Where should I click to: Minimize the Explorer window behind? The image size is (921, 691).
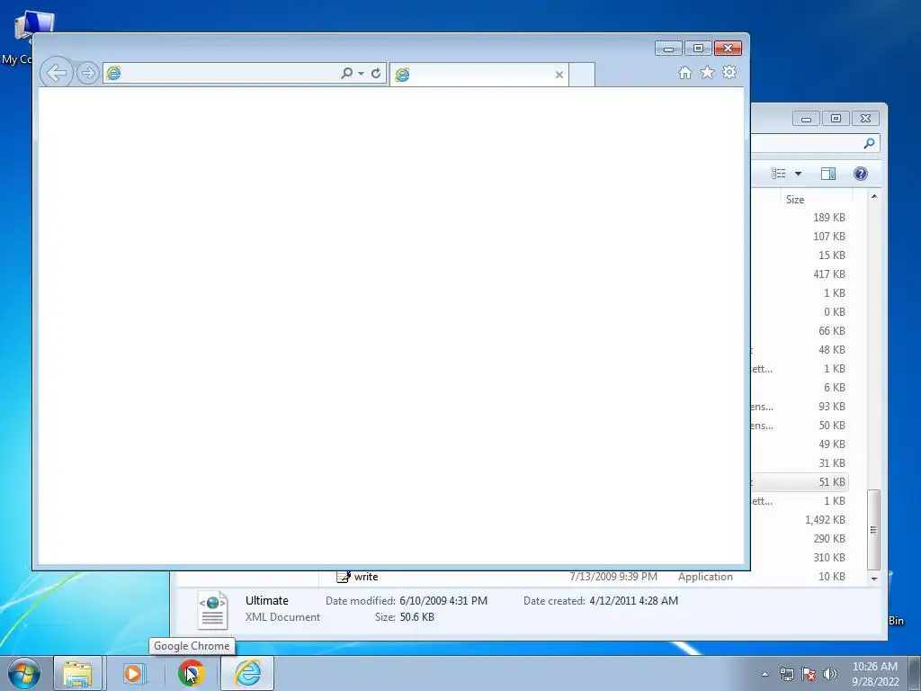click(806, 119)
